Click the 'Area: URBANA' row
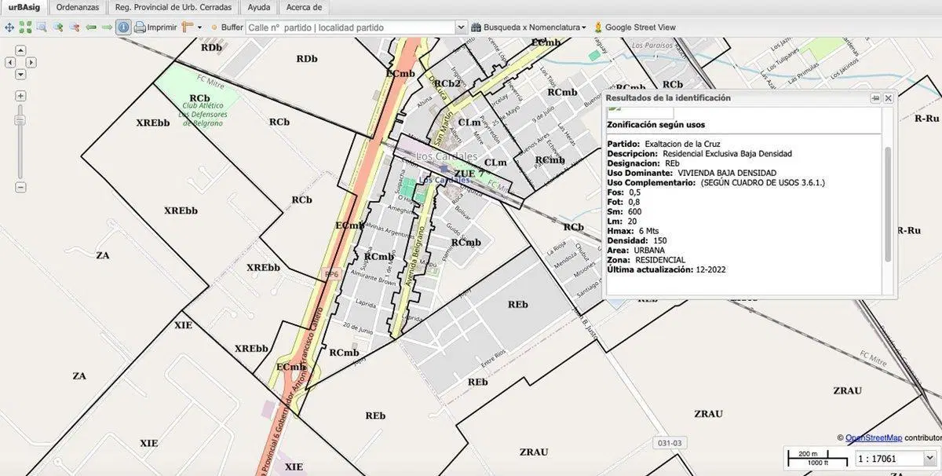 (635, 251)
